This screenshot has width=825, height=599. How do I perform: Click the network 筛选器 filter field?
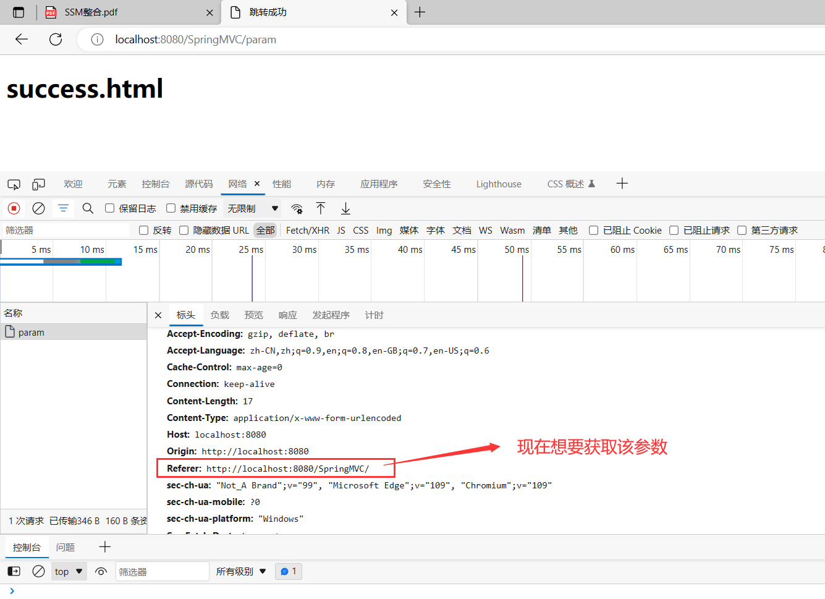tap(65, 230)
